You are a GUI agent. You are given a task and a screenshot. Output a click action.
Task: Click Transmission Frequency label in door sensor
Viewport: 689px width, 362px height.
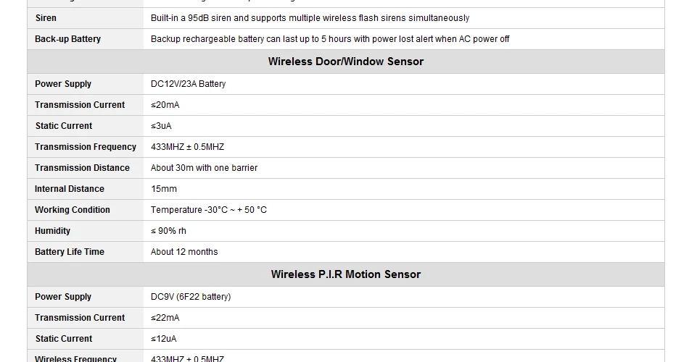[86, 147]
